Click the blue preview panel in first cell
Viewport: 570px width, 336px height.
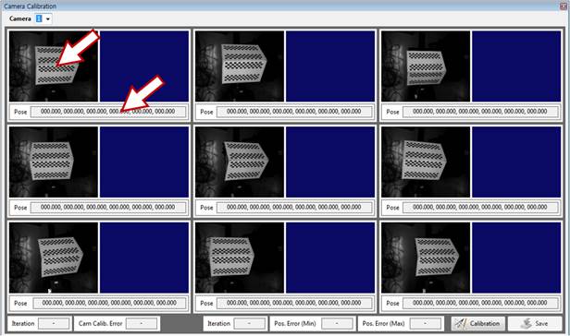(144, 66)
